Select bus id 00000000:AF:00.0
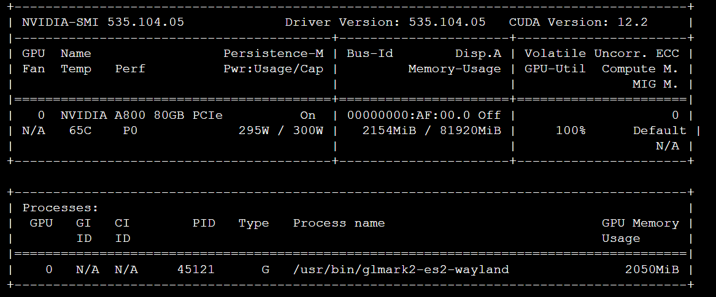 coord(408,115)
